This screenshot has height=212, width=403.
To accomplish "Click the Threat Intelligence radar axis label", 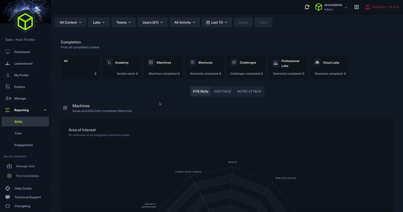I will (x=188, y=172).
